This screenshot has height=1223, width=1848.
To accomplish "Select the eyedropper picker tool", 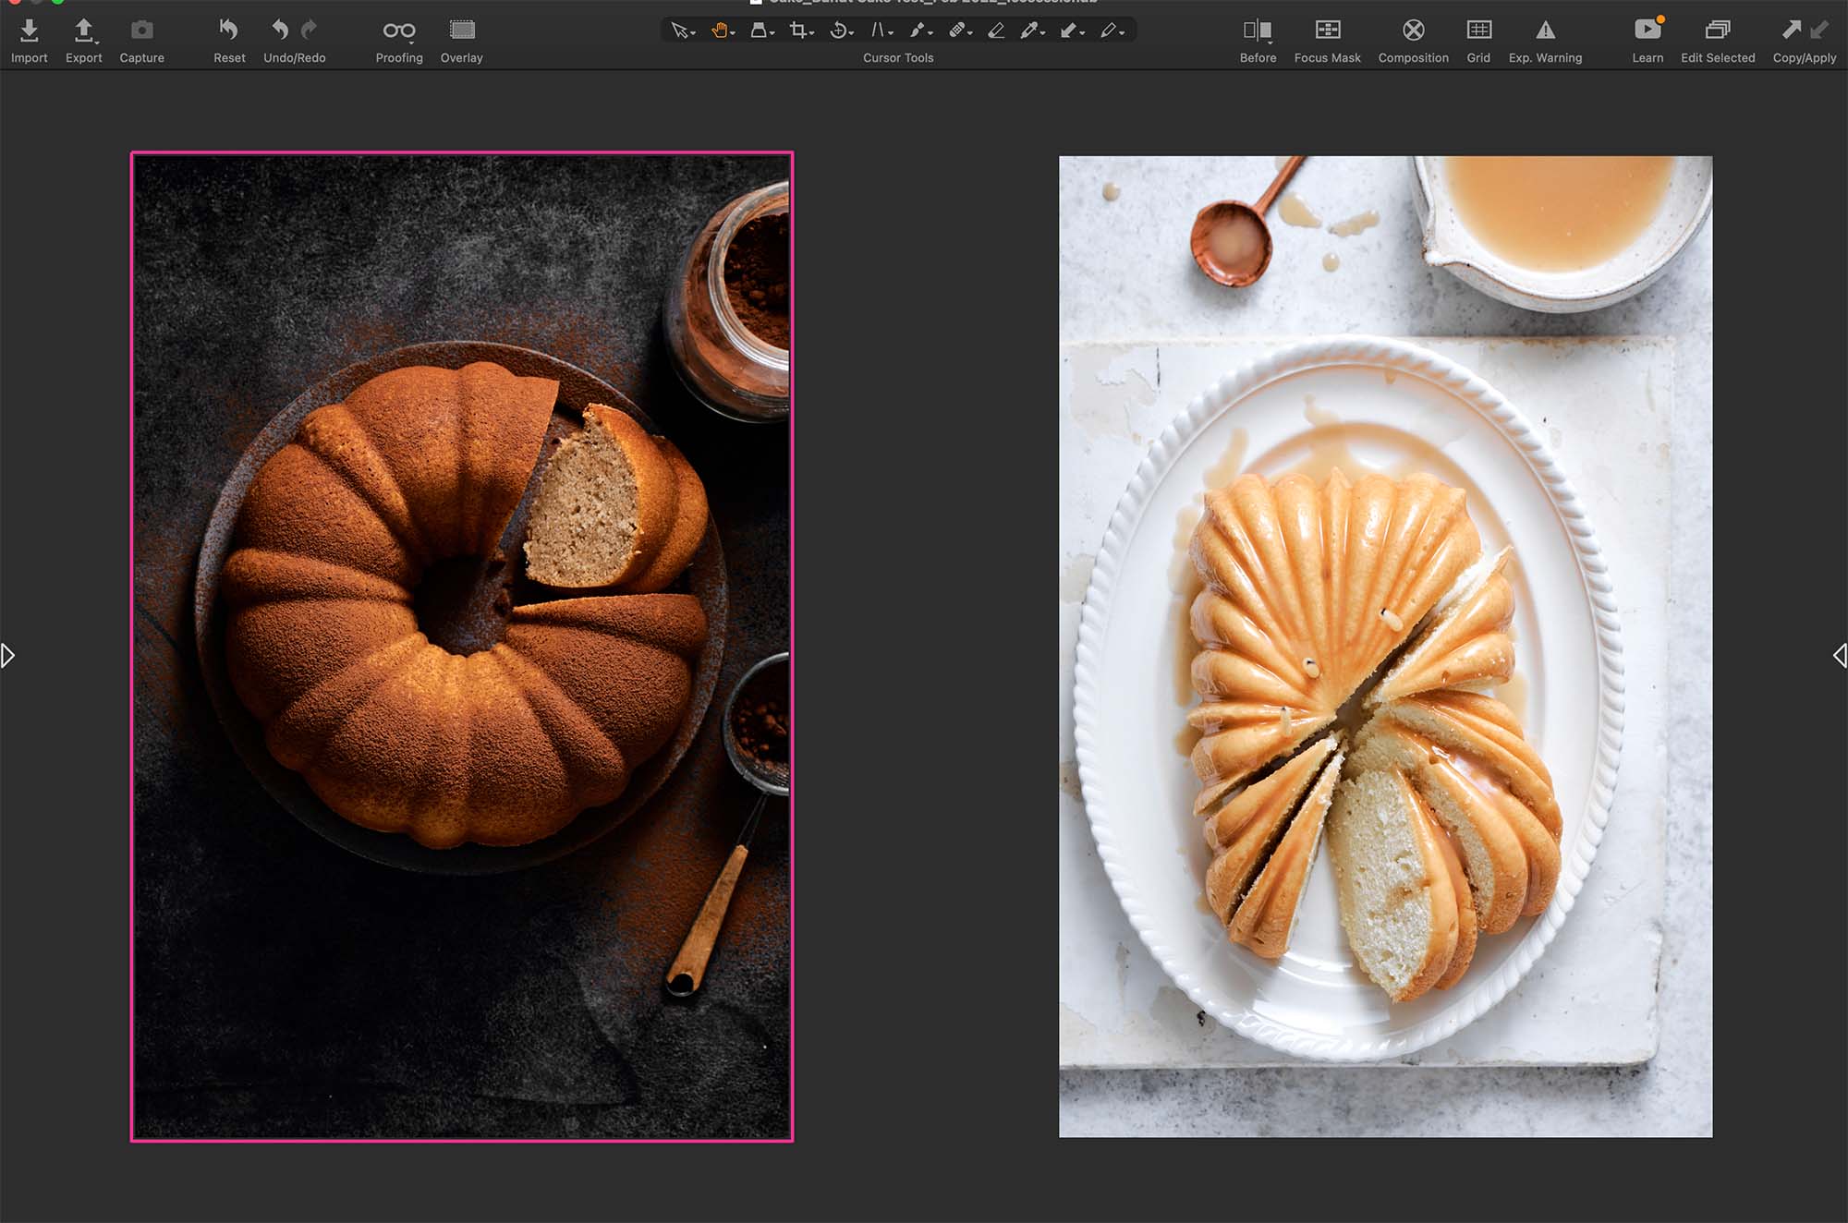I will (1028, 30).
